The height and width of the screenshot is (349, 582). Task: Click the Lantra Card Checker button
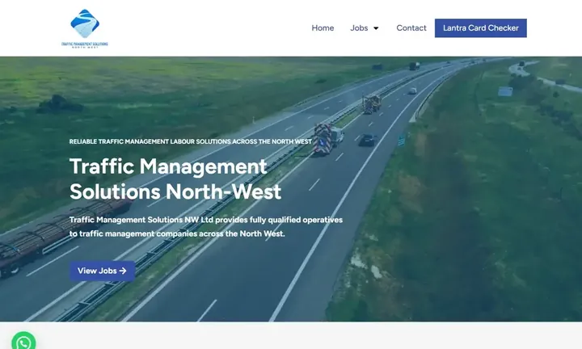tap(481, 28)
